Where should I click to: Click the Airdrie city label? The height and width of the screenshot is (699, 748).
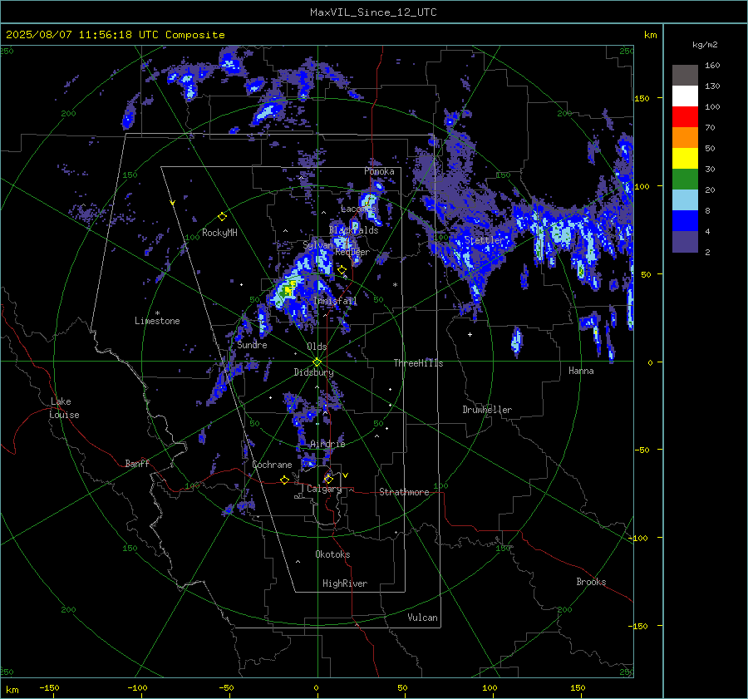(327, 444)
